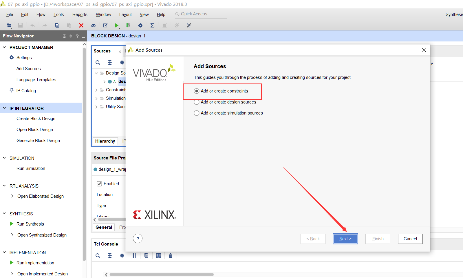Collapse the IP INTEGRATOR section

(4, 108)
